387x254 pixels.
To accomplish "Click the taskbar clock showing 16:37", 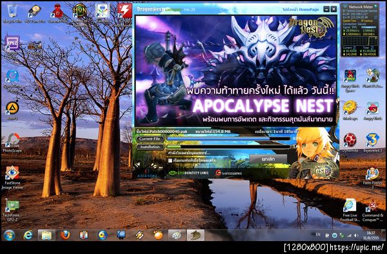I will 371,235.
